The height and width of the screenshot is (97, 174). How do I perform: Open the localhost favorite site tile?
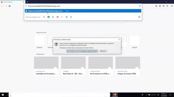(x=39, y=40)
